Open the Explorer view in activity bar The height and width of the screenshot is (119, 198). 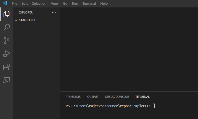(x=7, y=14)
